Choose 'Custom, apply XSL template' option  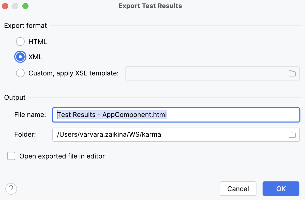20,73
